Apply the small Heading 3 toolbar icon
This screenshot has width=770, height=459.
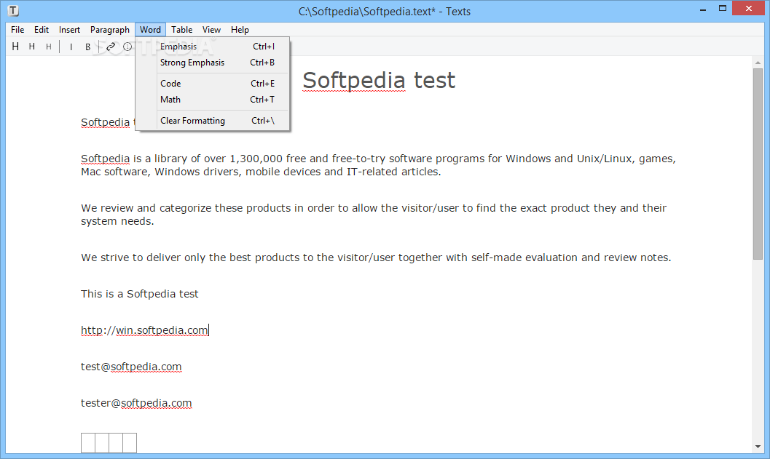48,47
